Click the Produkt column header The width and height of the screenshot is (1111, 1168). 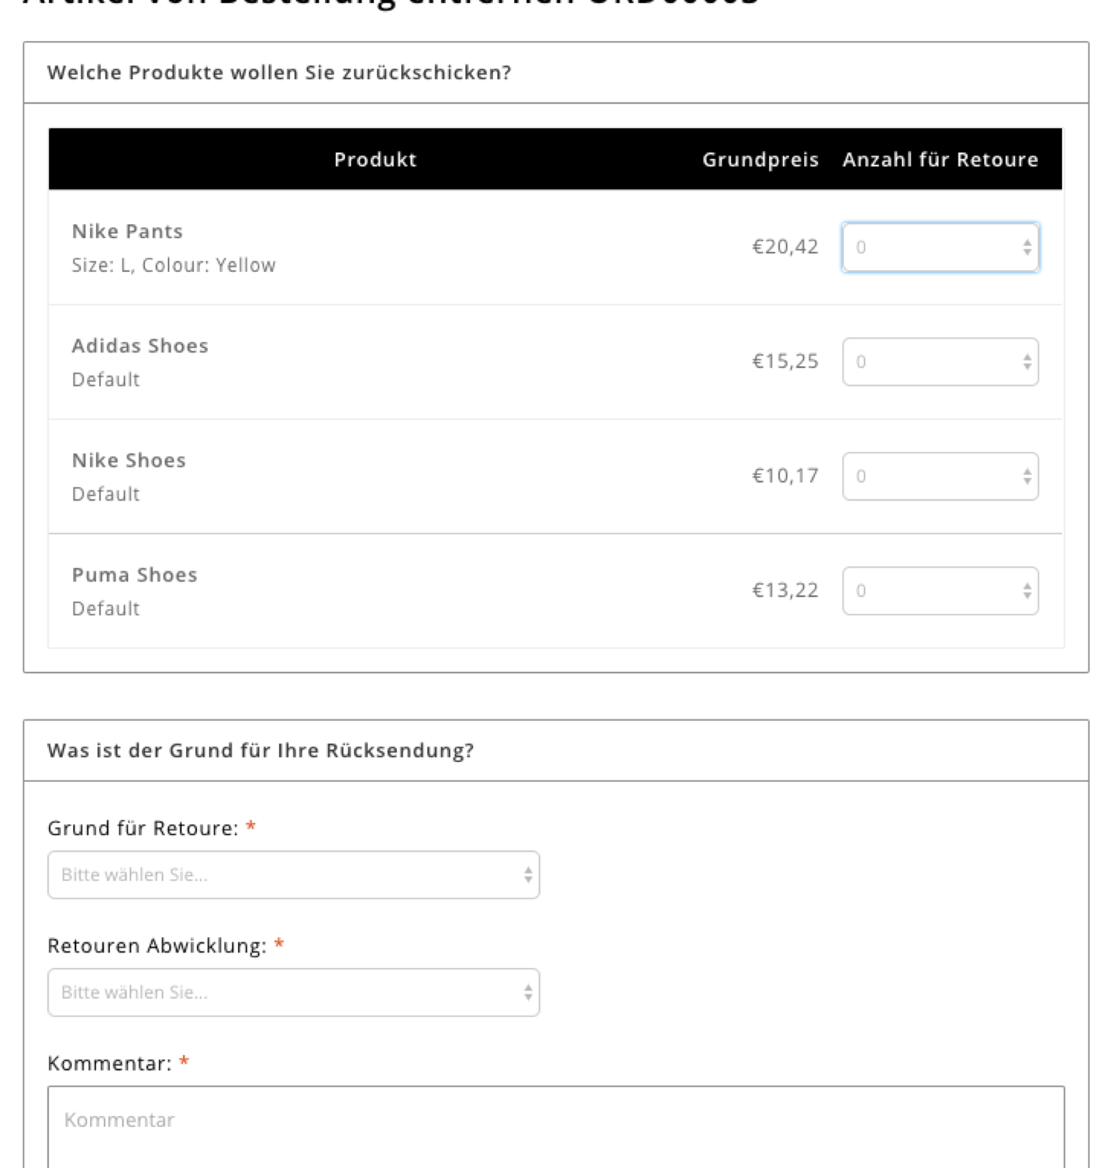click(375, 160)
